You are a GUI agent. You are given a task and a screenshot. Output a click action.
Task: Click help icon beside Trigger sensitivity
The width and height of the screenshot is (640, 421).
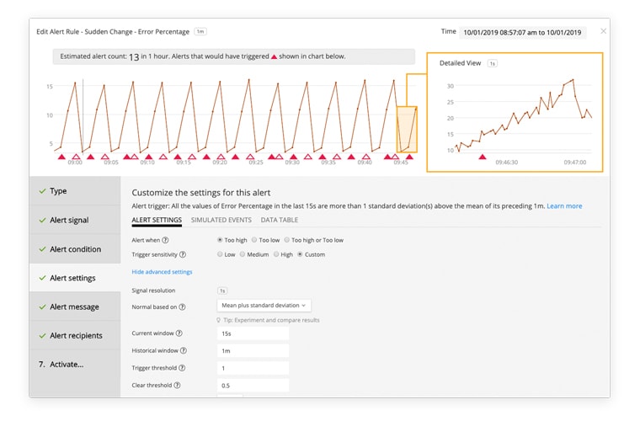pos(183,254)
